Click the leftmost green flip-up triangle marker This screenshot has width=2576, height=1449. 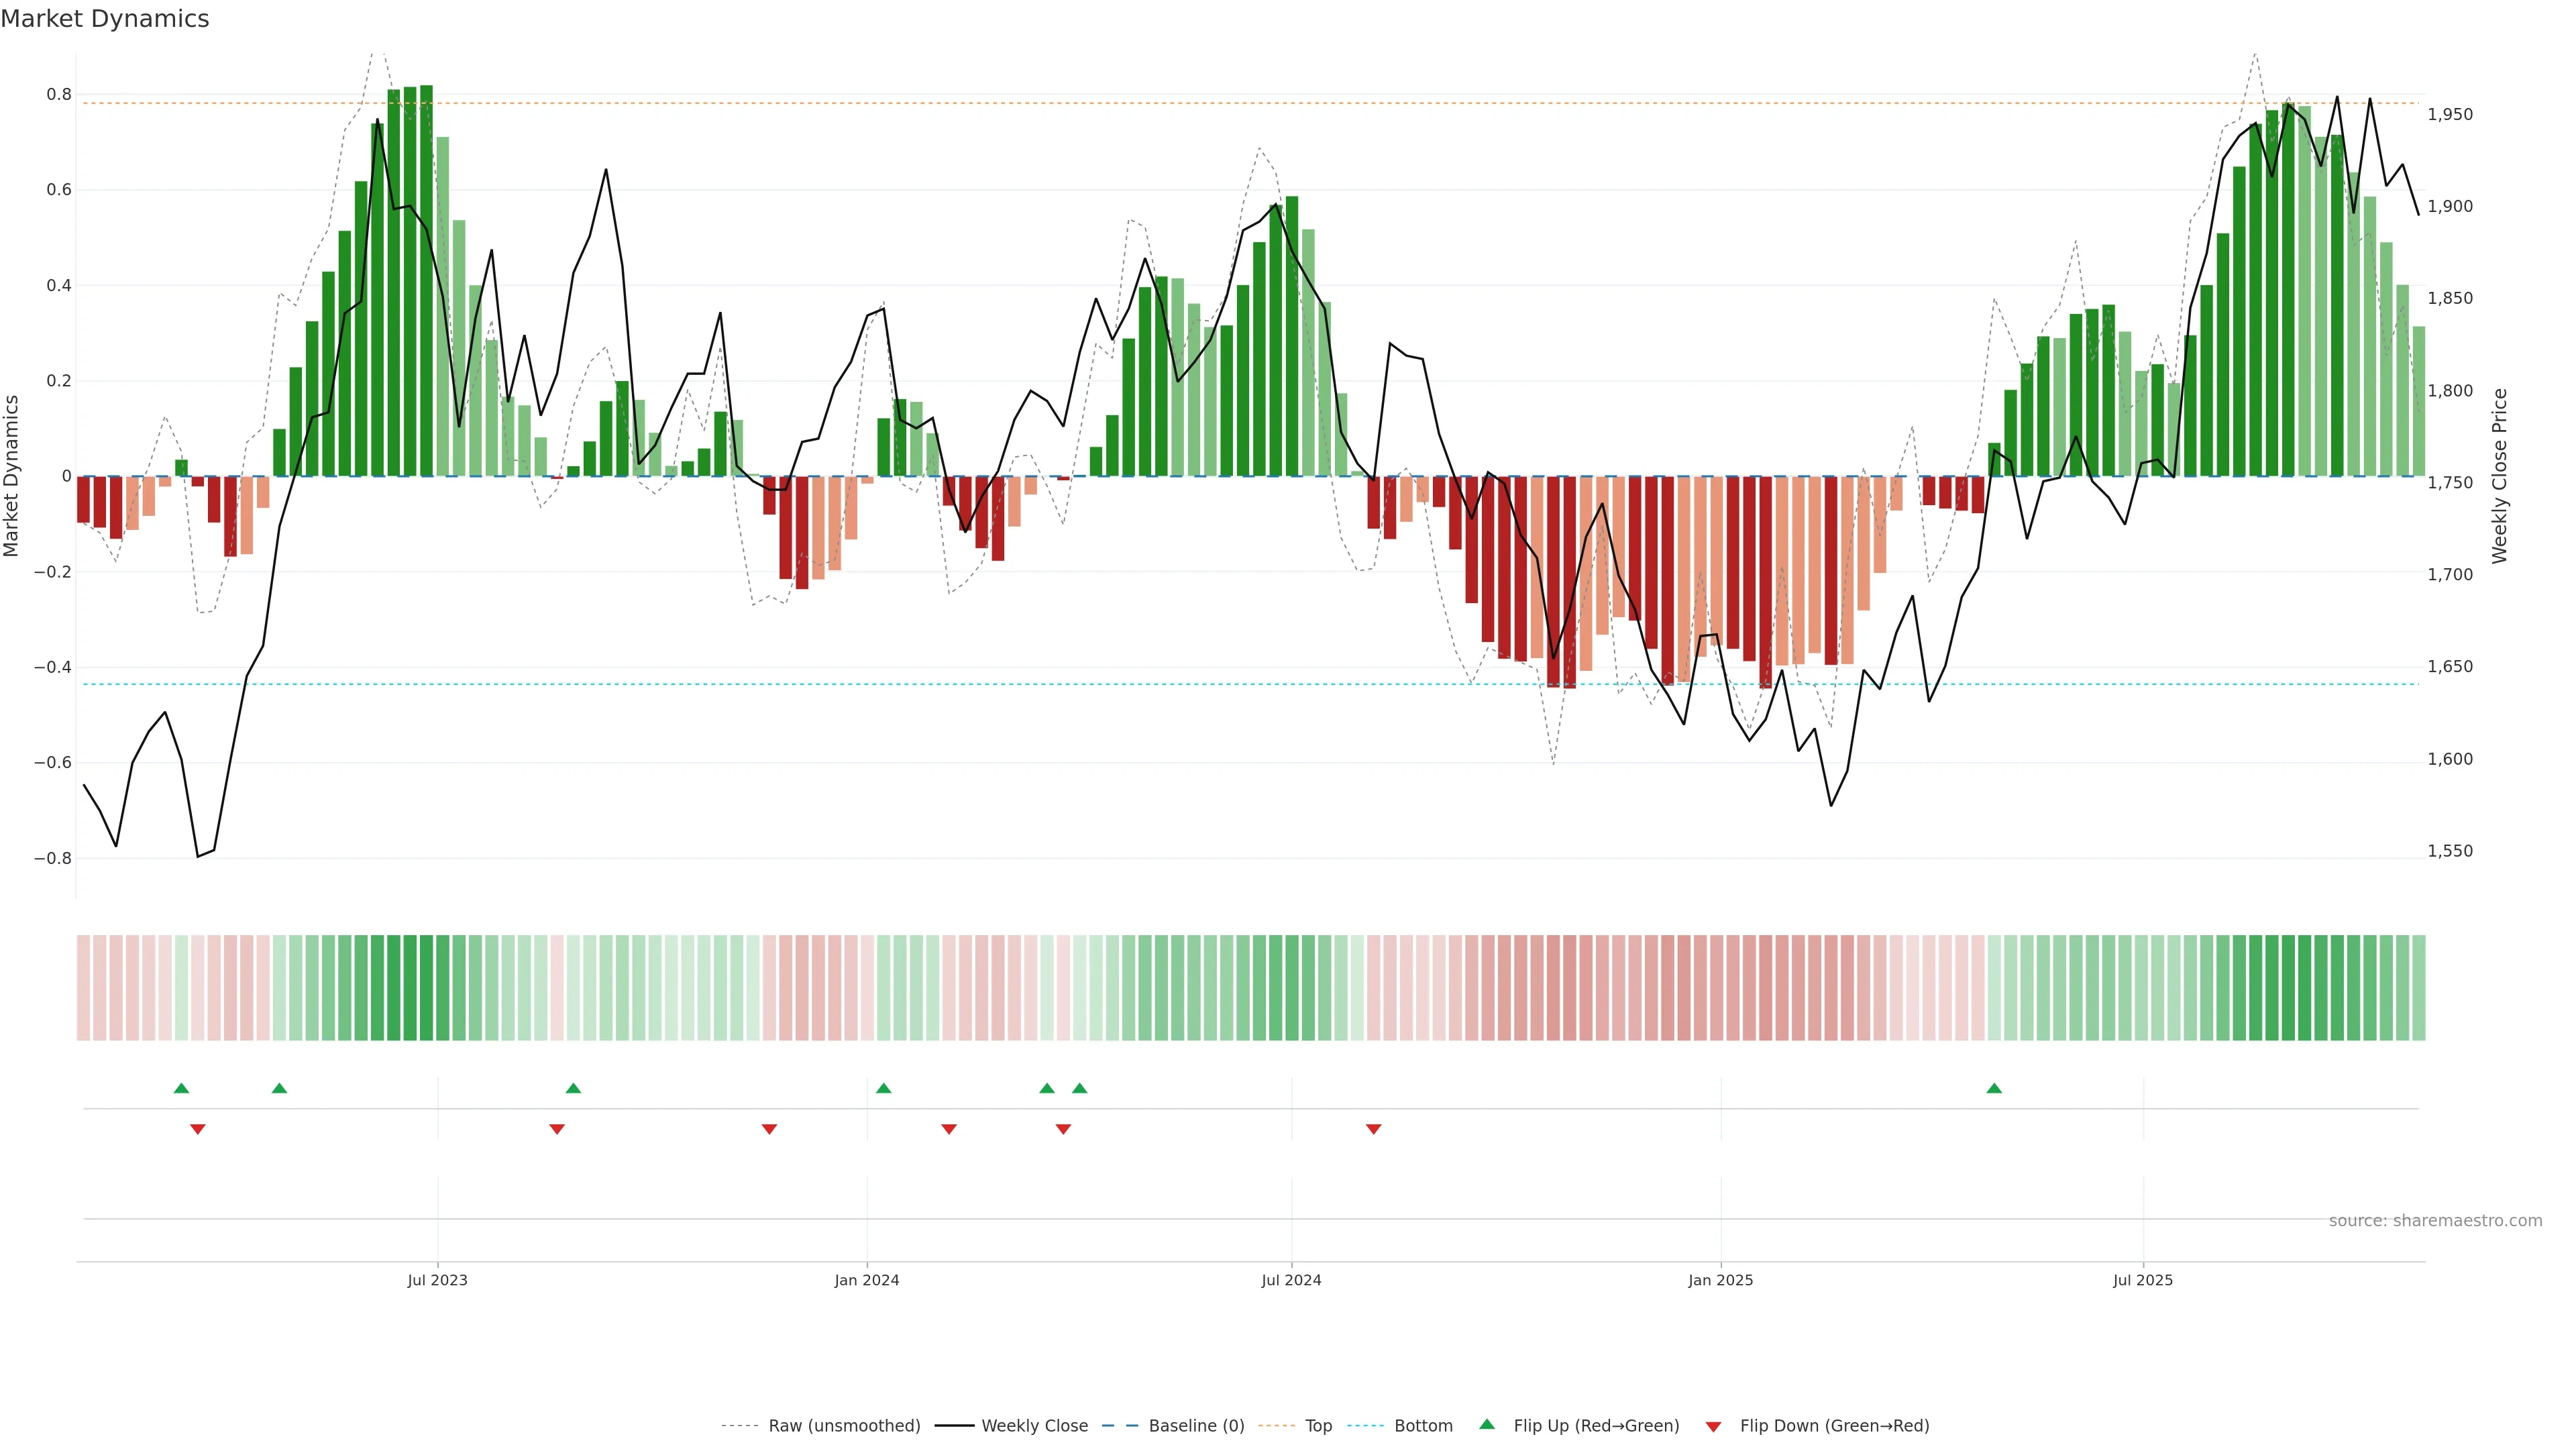coord(181,1088)
